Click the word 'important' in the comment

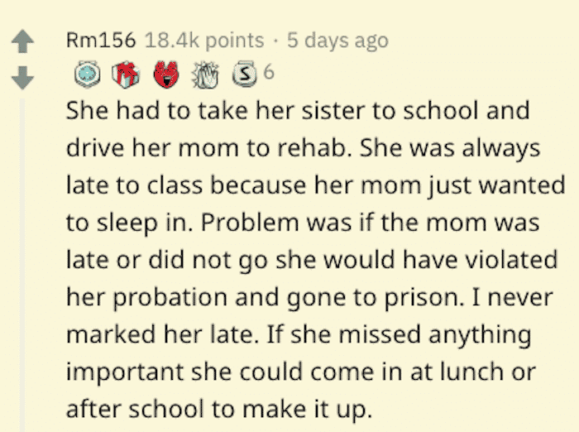(125, 372)
